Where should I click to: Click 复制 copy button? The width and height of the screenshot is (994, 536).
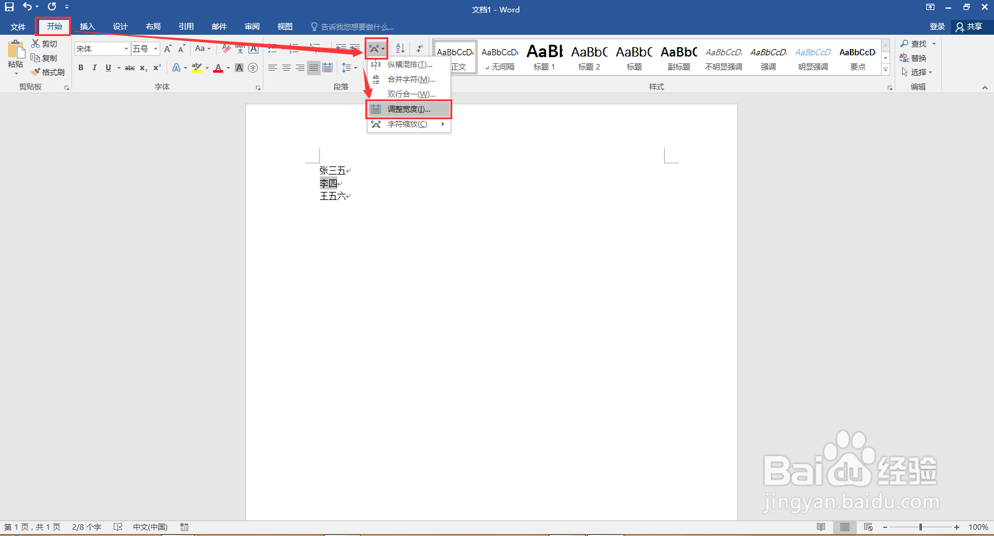point(45,58)
